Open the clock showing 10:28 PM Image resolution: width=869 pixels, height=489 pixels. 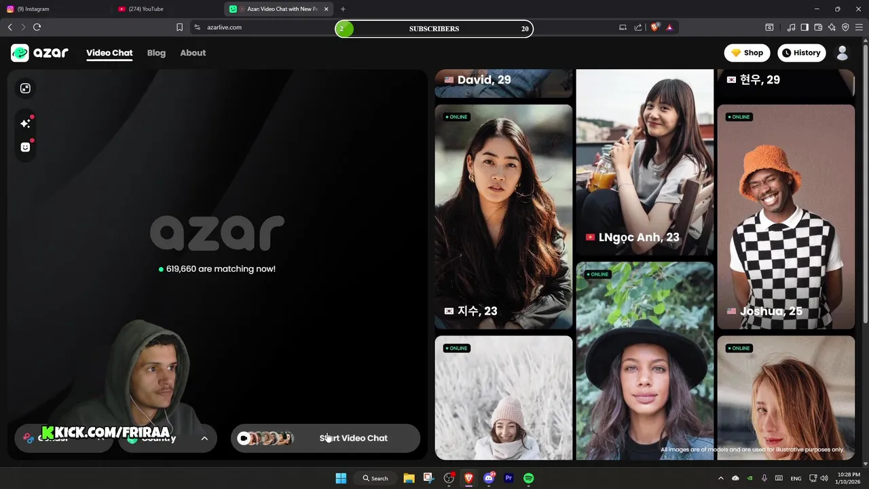(x=849, y=478)
